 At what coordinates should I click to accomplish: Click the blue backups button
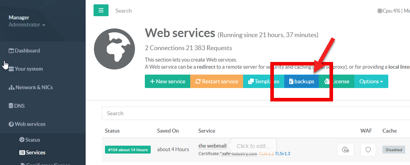pos(301,81)
